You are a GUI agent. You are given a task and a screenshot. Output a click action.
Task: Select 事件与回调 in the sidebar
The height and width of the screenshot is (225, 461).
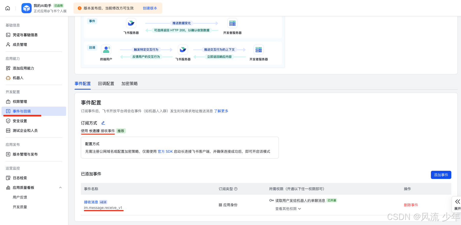(x=34, y=111)
